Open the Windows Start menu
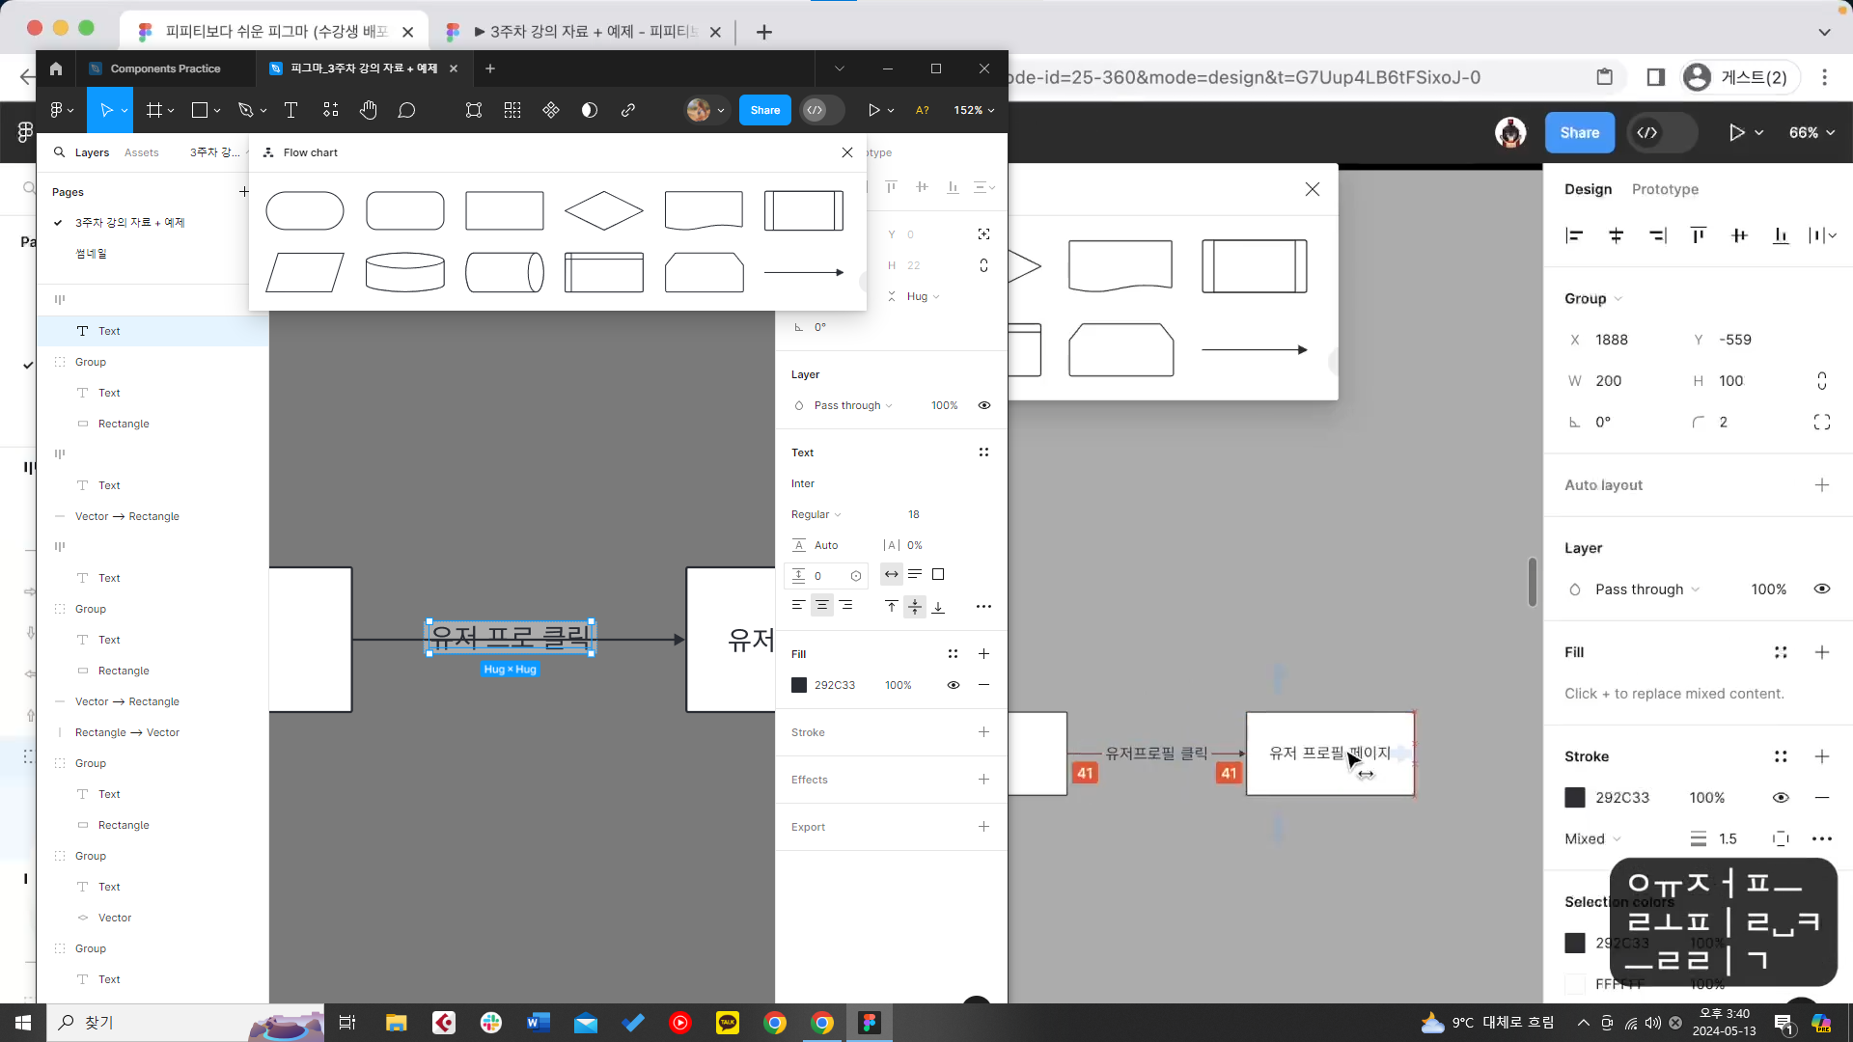 (23, 1023)
